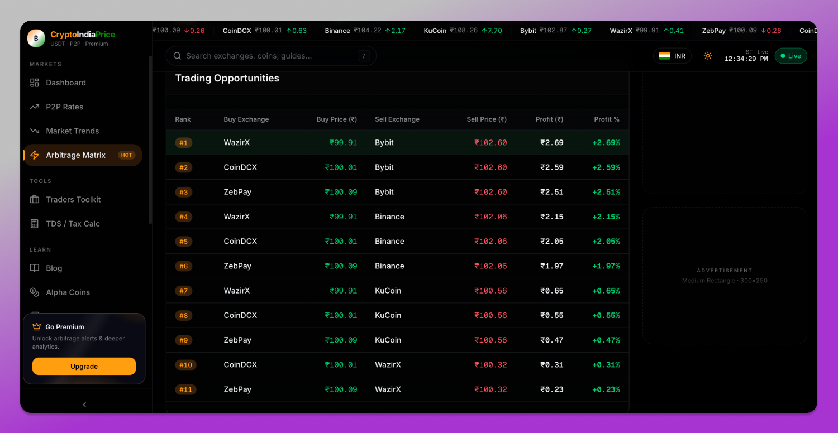Click the Trading Opportunities heading

coord(227,78)
